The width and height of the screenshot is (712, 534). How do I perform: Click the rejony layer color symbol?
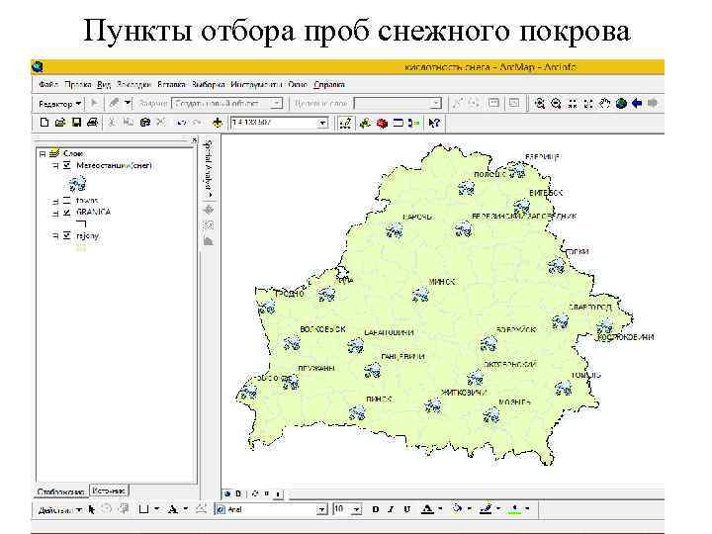[x=81, y=248]
